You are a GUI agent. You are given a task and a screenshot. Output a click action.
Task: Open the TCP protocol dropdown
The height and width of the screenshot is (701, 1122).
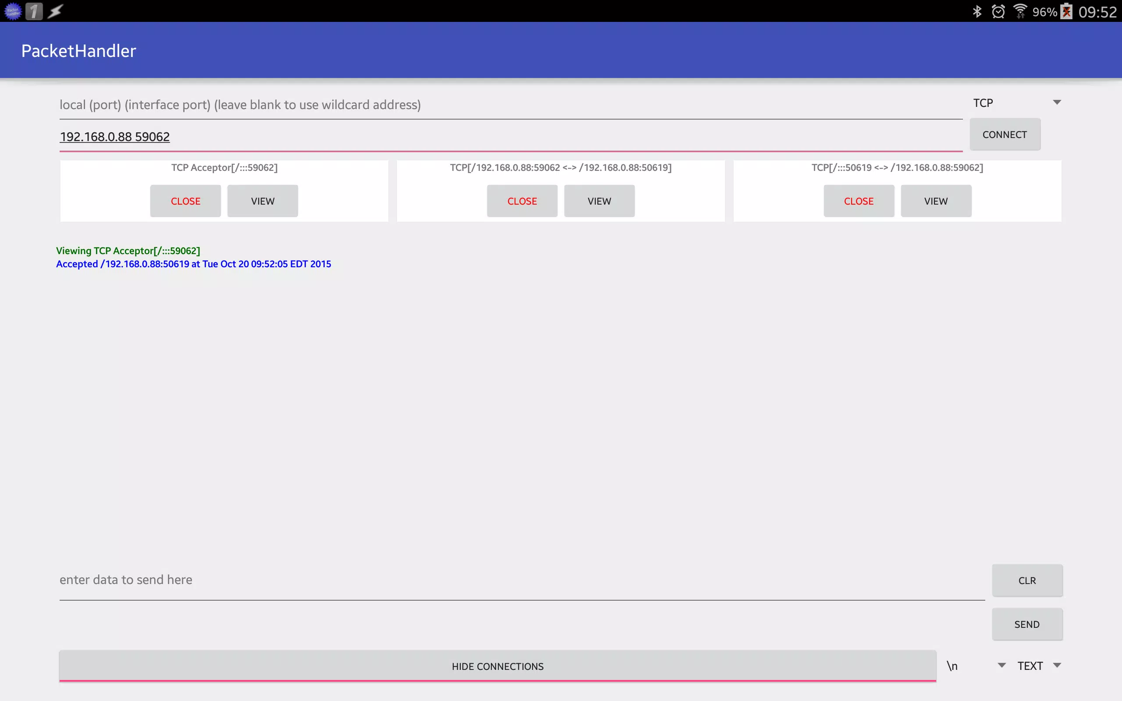pyautogui.click(x=1016, y=103)
